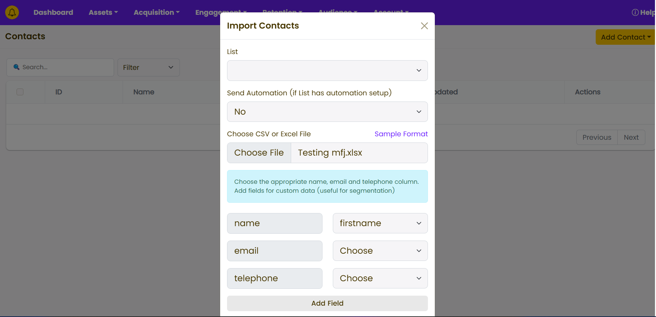Open the Help link in navbar

(643, 12)
